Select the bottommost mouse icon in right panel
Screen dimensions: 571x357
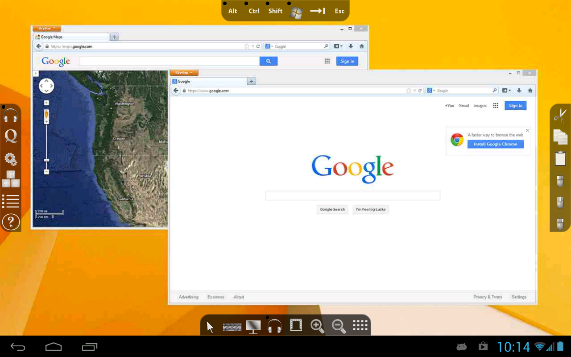pyautogui.click(x=560, y=223)
